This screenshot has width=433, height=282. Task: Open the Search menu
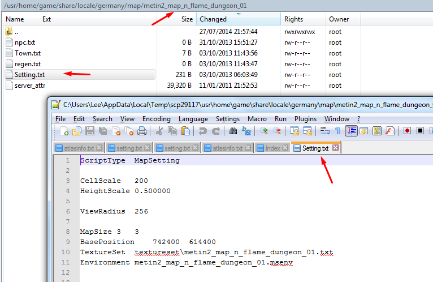pos(102,119)
